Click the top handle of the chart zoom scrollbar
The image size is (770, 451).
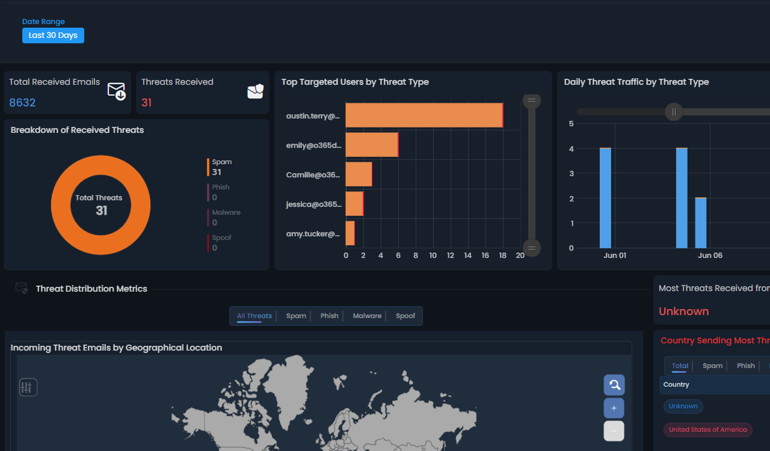coord(531,100)
